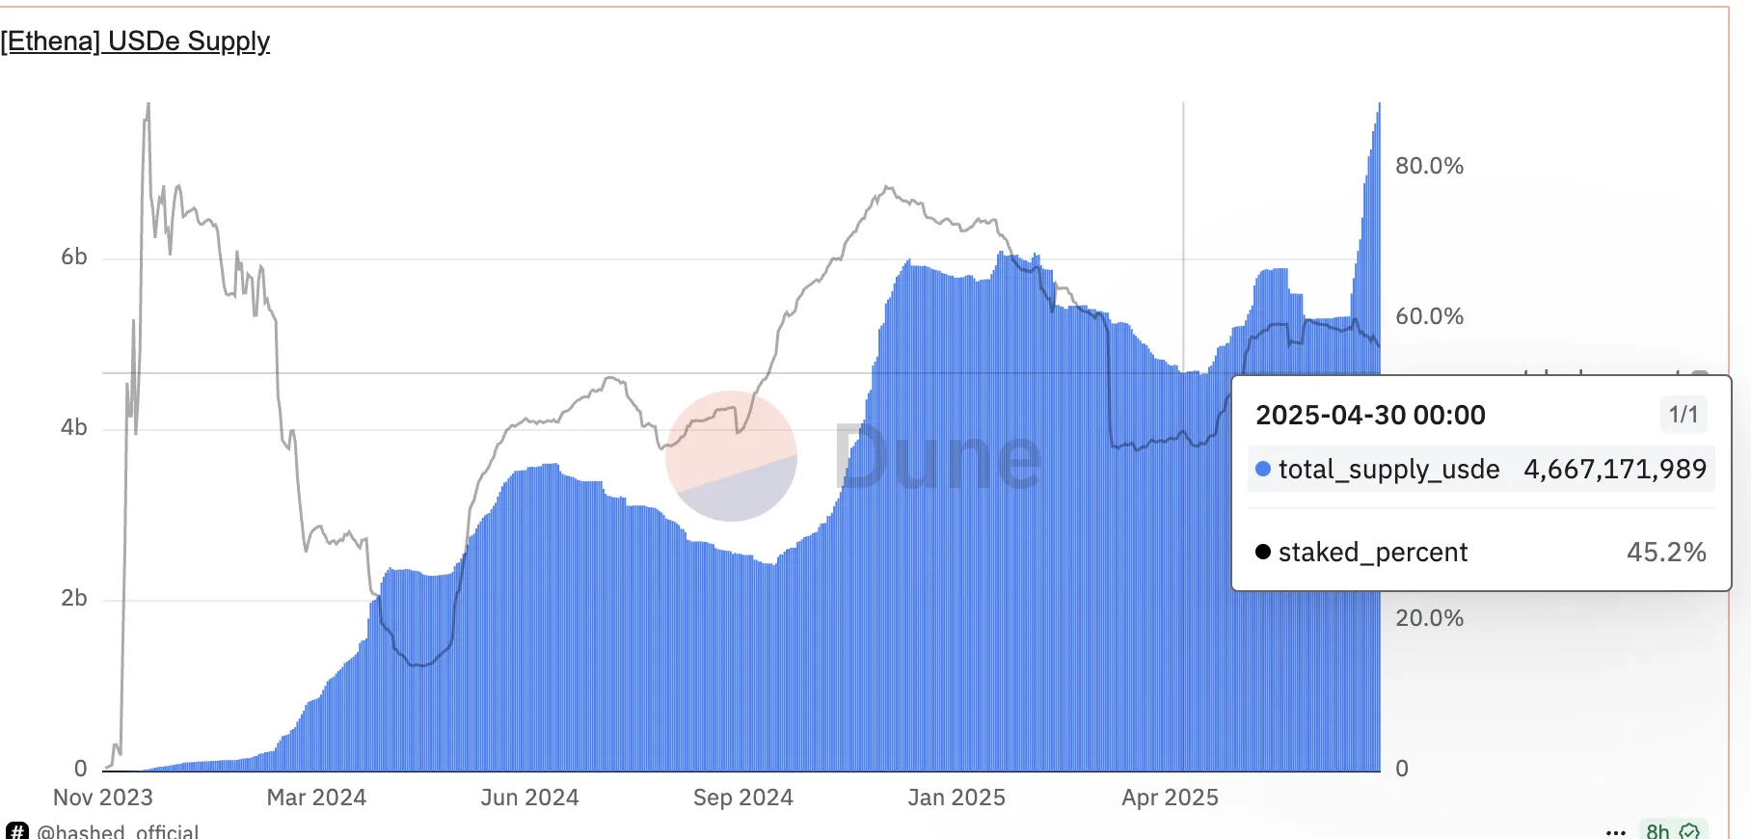Select the total_supply_usde row in tooltip
The height and width of the screenshot is (839, 1751).
click(x=1481, y=470)
